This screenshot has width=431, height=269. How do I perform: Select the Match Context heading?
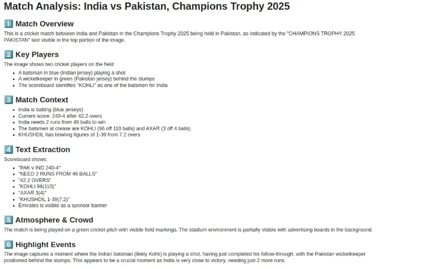click(42, 100)
